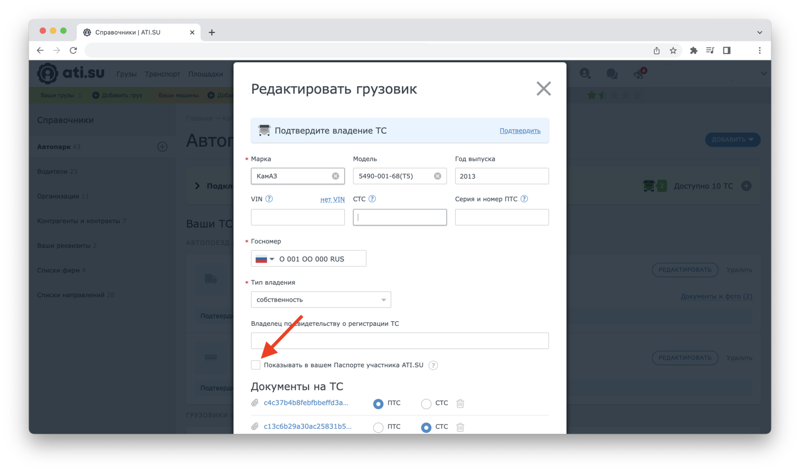
Task: Open the ДОБАВИТЬ dropdown button
Action: [x=732, y=139]
